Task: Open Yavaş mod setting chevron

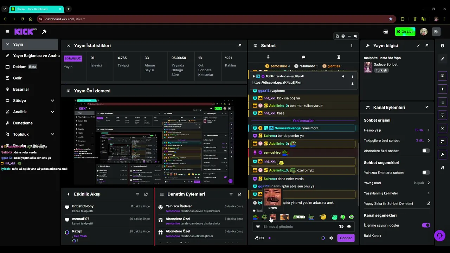Action: (x=429, y=183)
